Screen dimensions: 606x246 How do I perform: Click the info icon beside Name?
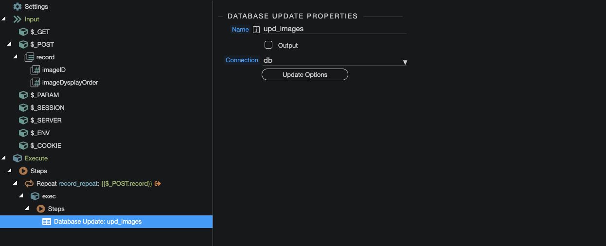click(x=256, y=30)
